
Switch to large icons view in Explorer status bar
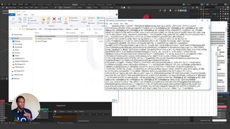pos(116,100)
